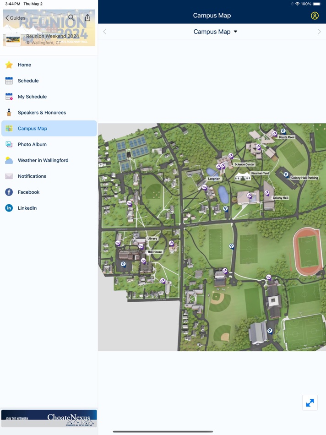This screenshot has height=435, width=326.
Task: Tap the parking pin near Ruutz Rees
Action: click(x=283, y=131)
